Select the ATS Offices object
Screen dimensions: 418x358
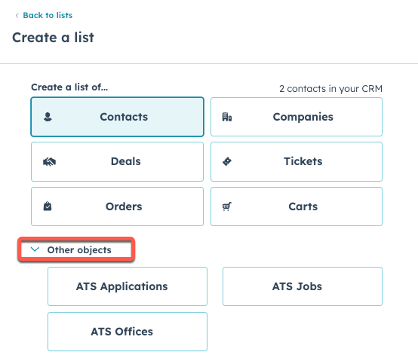click(128, 332)
